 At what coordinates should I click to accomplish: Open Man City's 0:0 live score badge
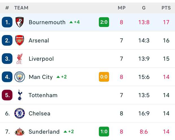pyautogui.click(x=104, y=77)
